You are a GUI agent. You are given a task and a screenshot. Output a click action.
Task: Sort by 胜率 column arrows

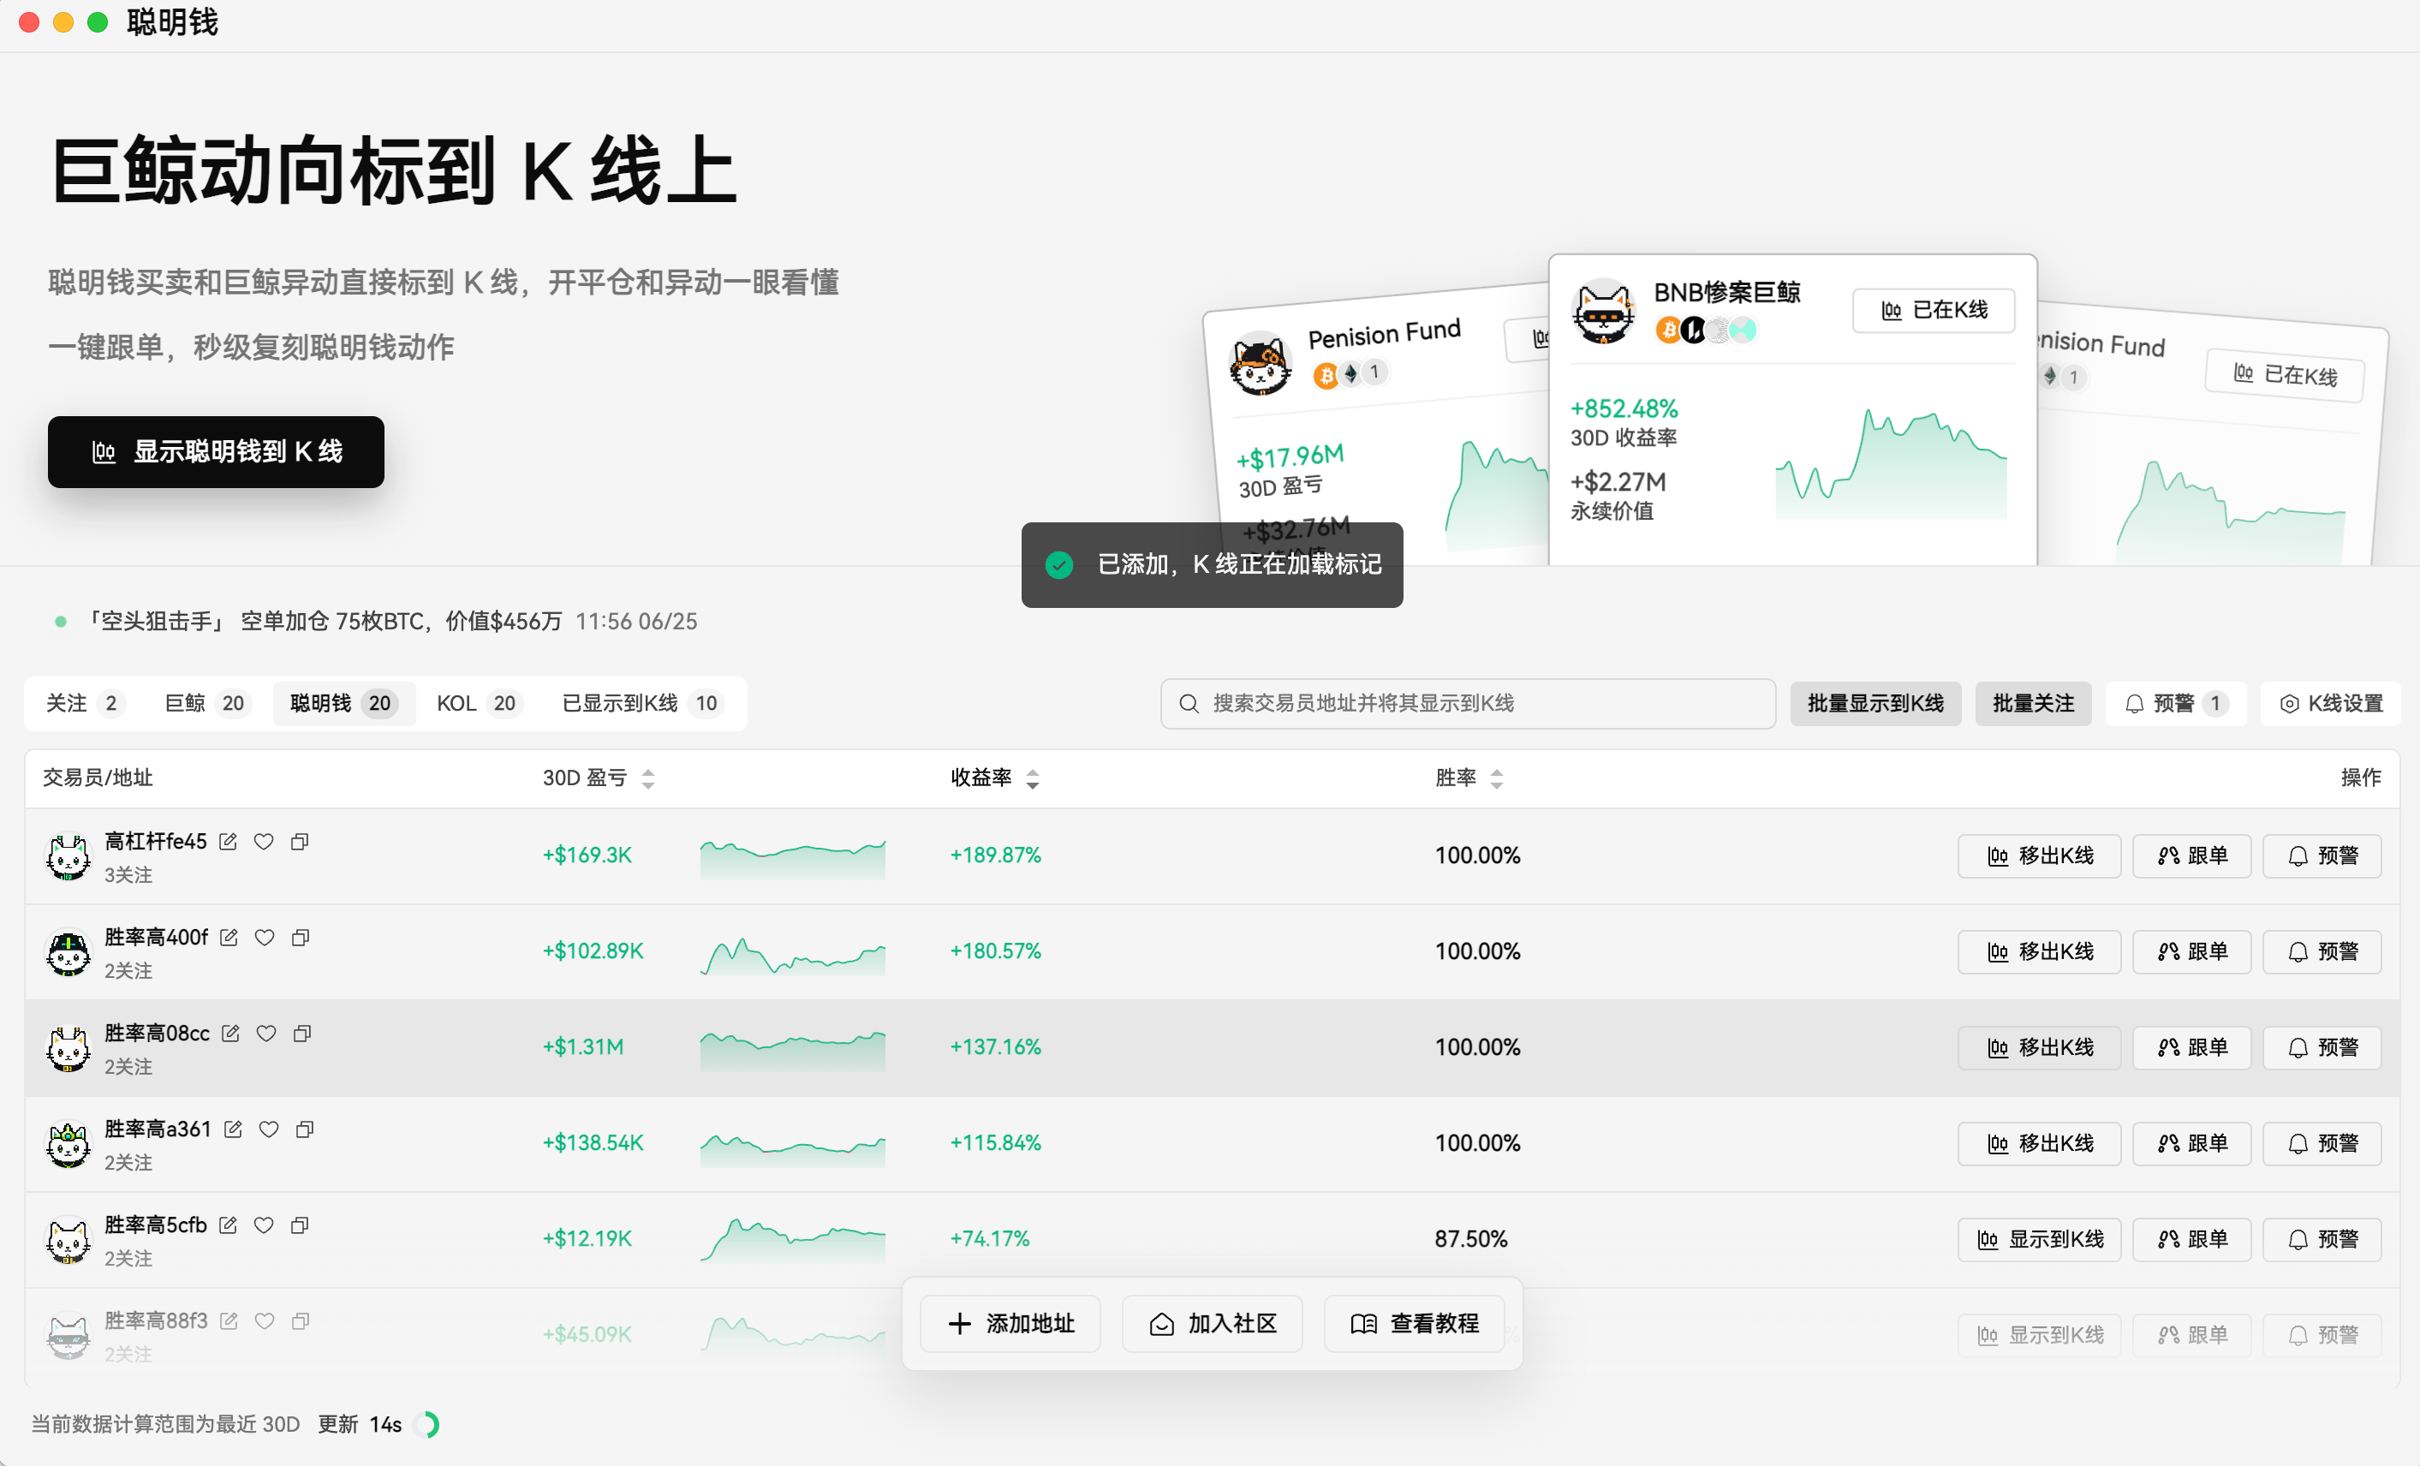coord(1497,778)
